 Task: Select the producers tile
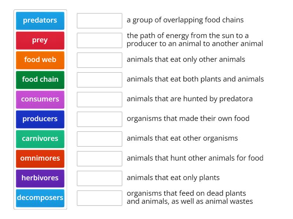pyautogui.click(x=40, y=119)
